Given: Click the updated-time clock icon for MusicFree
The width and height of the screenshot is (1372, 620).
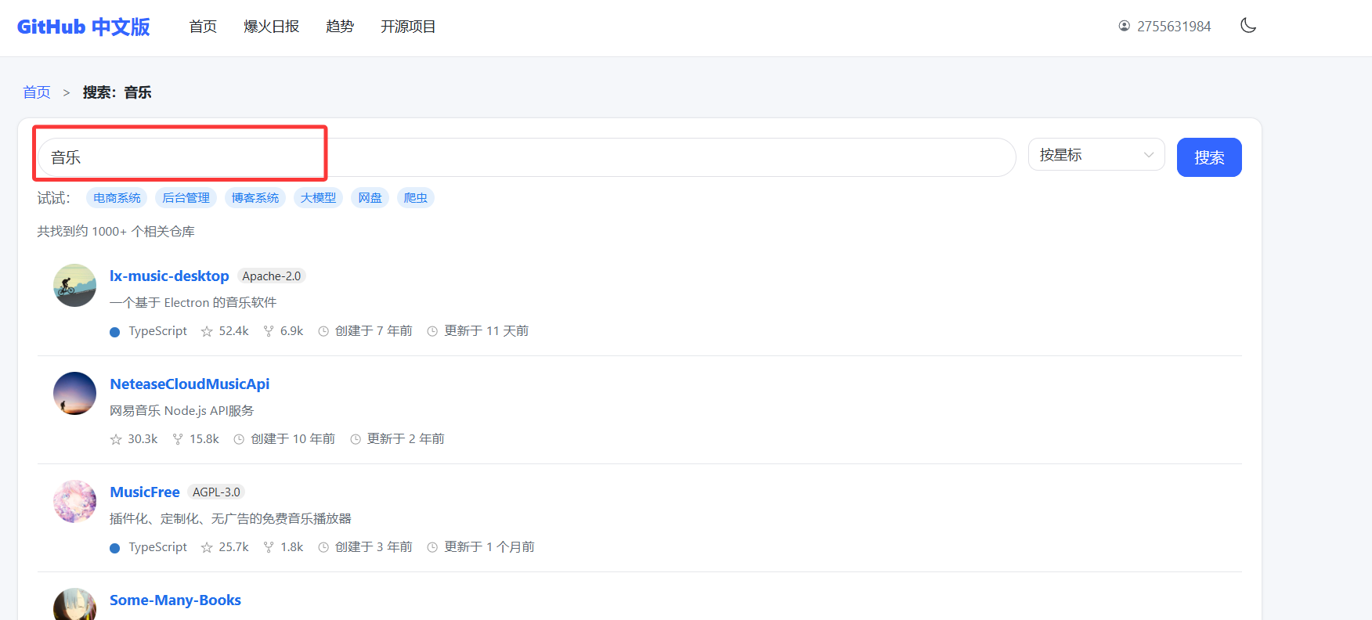Looking at the screenshot, I should pyautogui.click(x=432, y=547).
